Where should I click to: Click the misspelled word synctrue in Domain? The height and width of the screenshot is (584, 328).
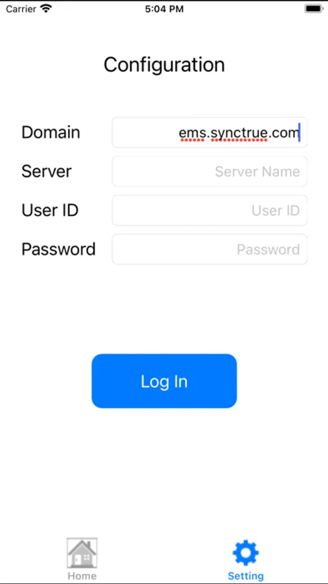[x=239, y=133]
